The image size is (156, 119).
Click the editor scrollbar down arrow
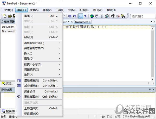[x=153, y=79]
